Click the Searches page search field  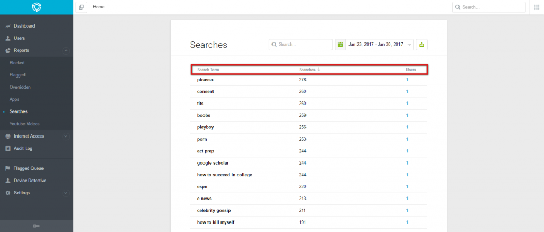[x=301, y=45]
